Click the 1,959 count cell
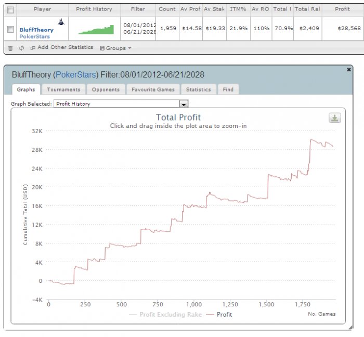 click(168, 28)
